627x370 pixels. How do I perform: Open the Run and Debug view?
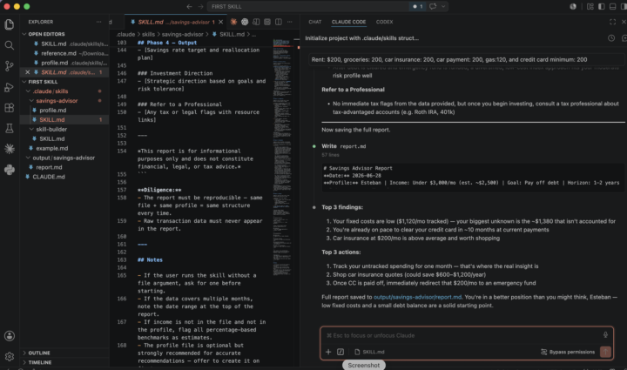click(9, 87)
